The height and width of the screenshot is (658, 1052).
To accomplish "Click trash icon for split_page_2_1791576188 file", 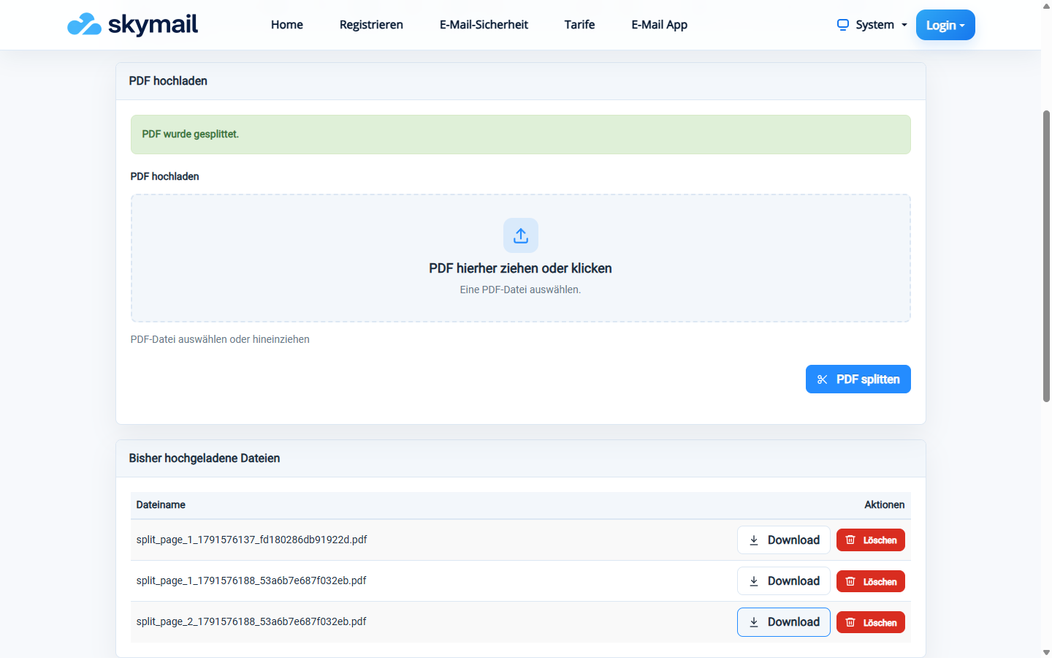I will click(850, 622).
